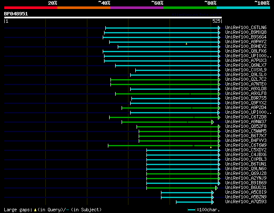Open hit UniRef100_B9MXQ8
The image size is (274, 213).
(246, 33)
